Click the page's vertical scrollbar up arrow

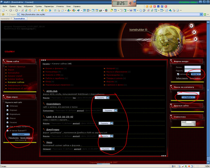click(208, 22)
